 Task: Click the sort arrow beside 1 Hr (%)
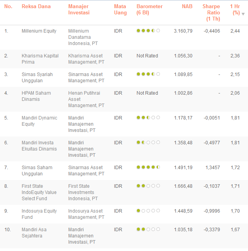(243, 14)
